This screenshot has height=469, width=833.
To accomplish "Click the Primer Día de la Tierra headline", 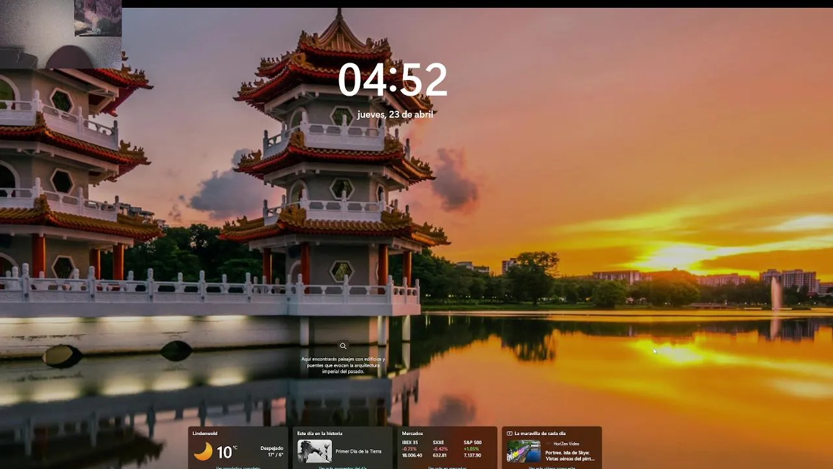I will tap(359, 451).
